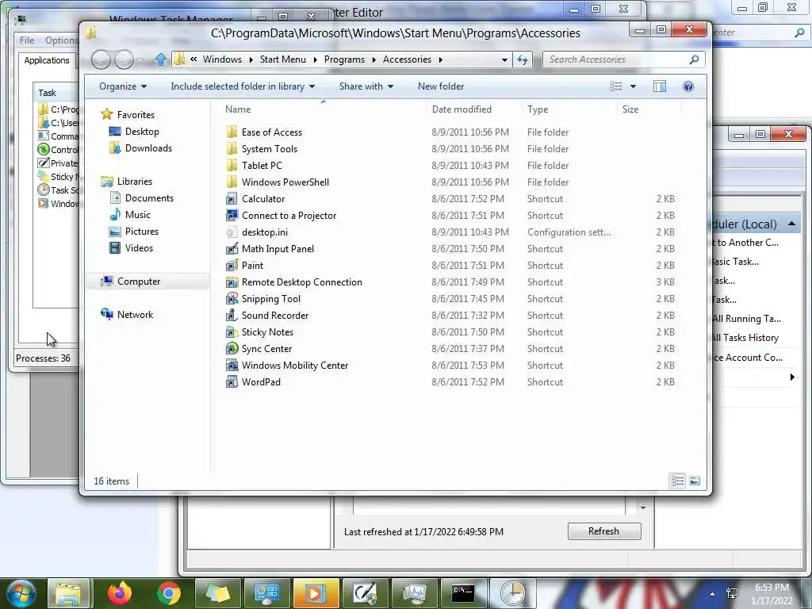Open Google Chrome from the taskbar

[168, 593]
